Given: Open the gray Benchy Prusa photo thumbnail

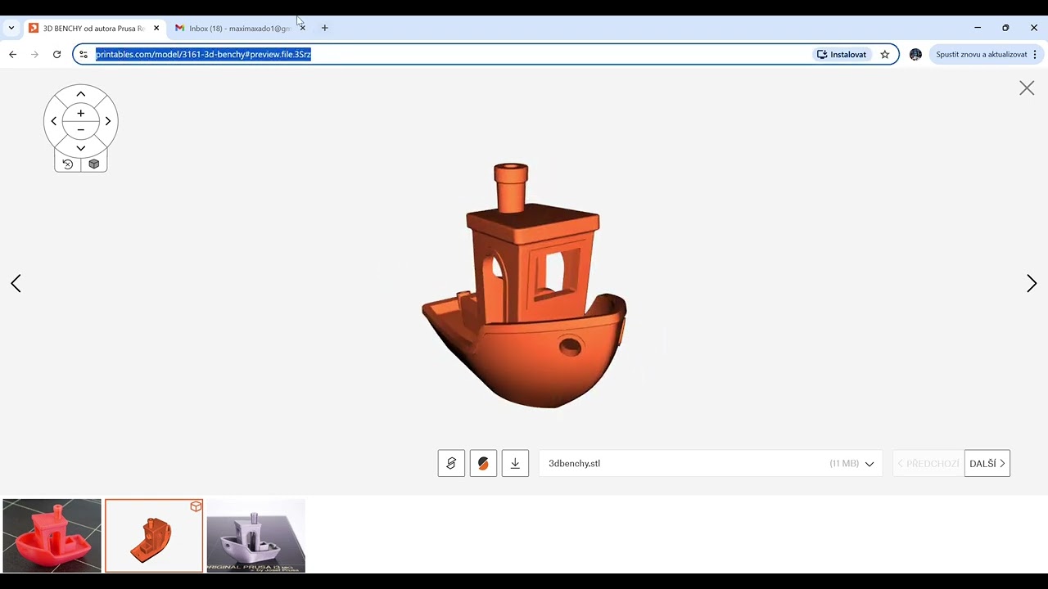Looking at the screenshot, I should pos(255,536).
